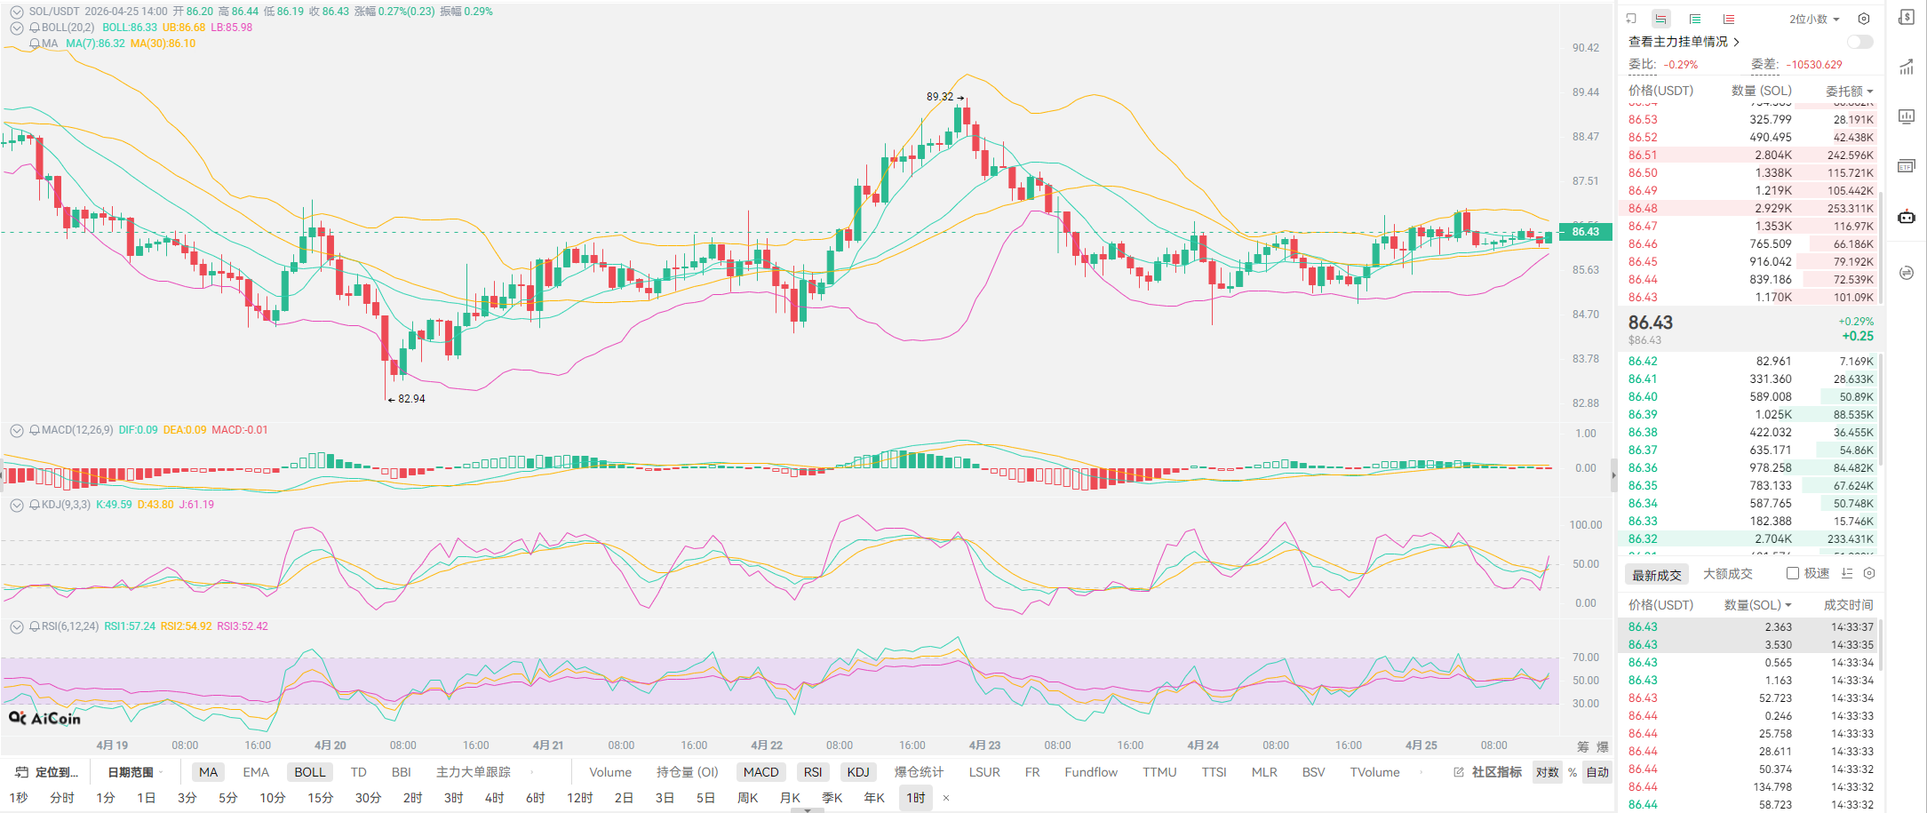Enable the 极速 checkbox
This screenshot has width=1927, height=813.
[1793, 574]
